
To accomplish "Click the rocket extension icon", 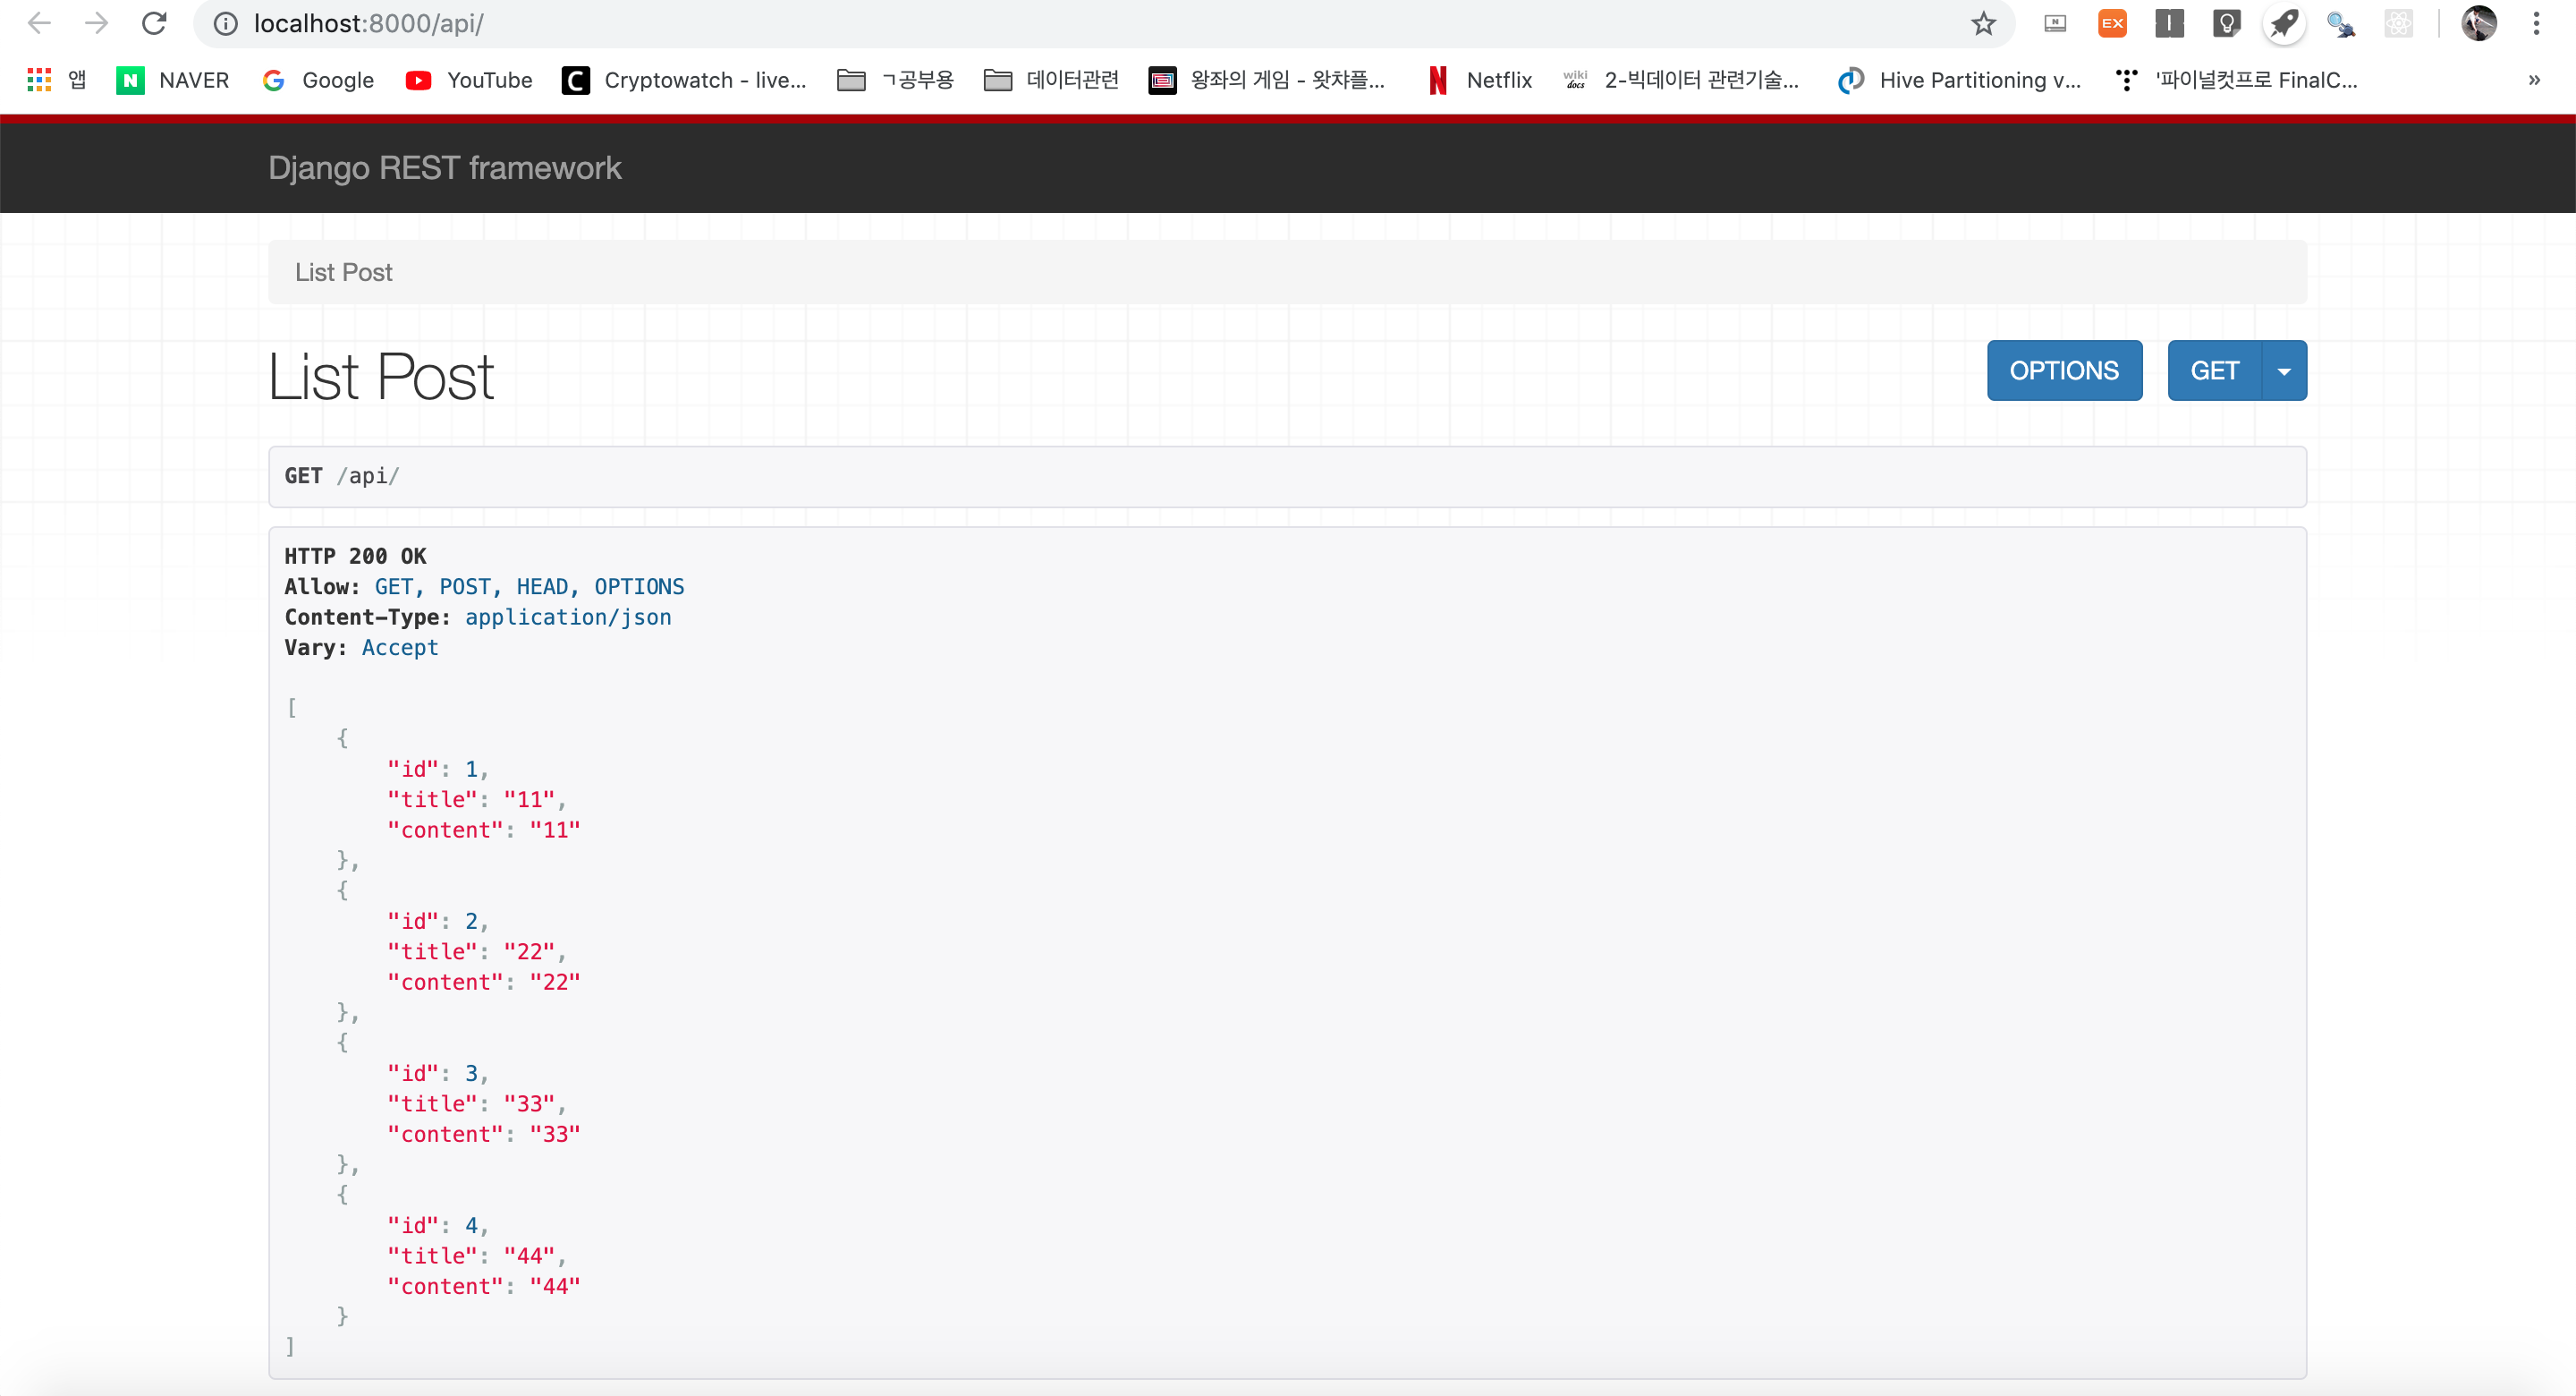I will click(2283, 23).
